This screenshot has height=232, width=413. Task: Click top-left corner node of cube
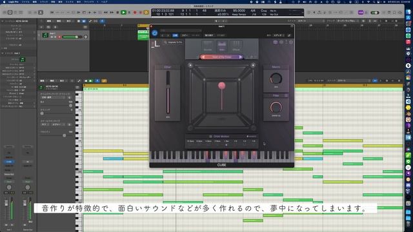pos(190,65)
